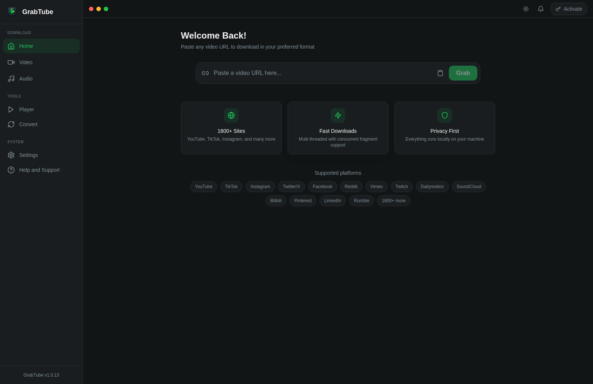Click the link icon in URL bar

[205, 73]
